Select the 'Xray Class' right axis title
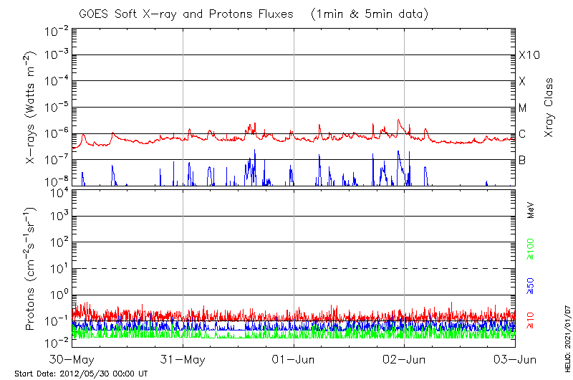This screenshot has width=573, height=380. (549, 108)
